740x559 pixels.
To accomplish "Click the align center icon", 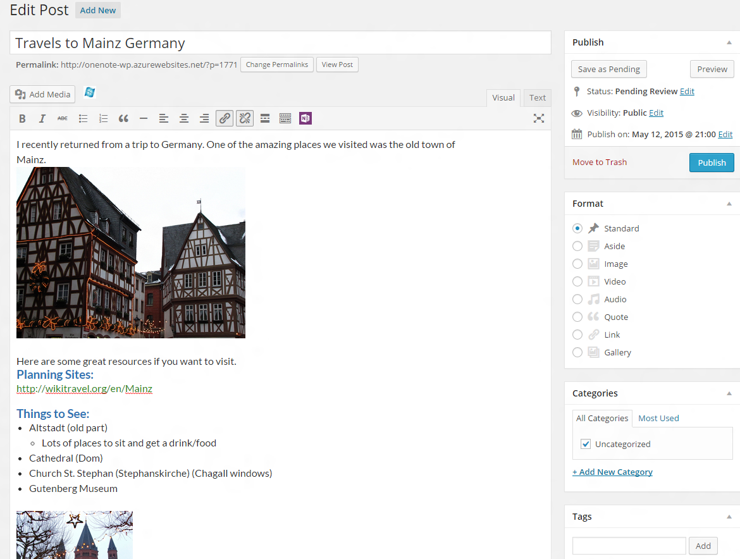I will [184, 118].
